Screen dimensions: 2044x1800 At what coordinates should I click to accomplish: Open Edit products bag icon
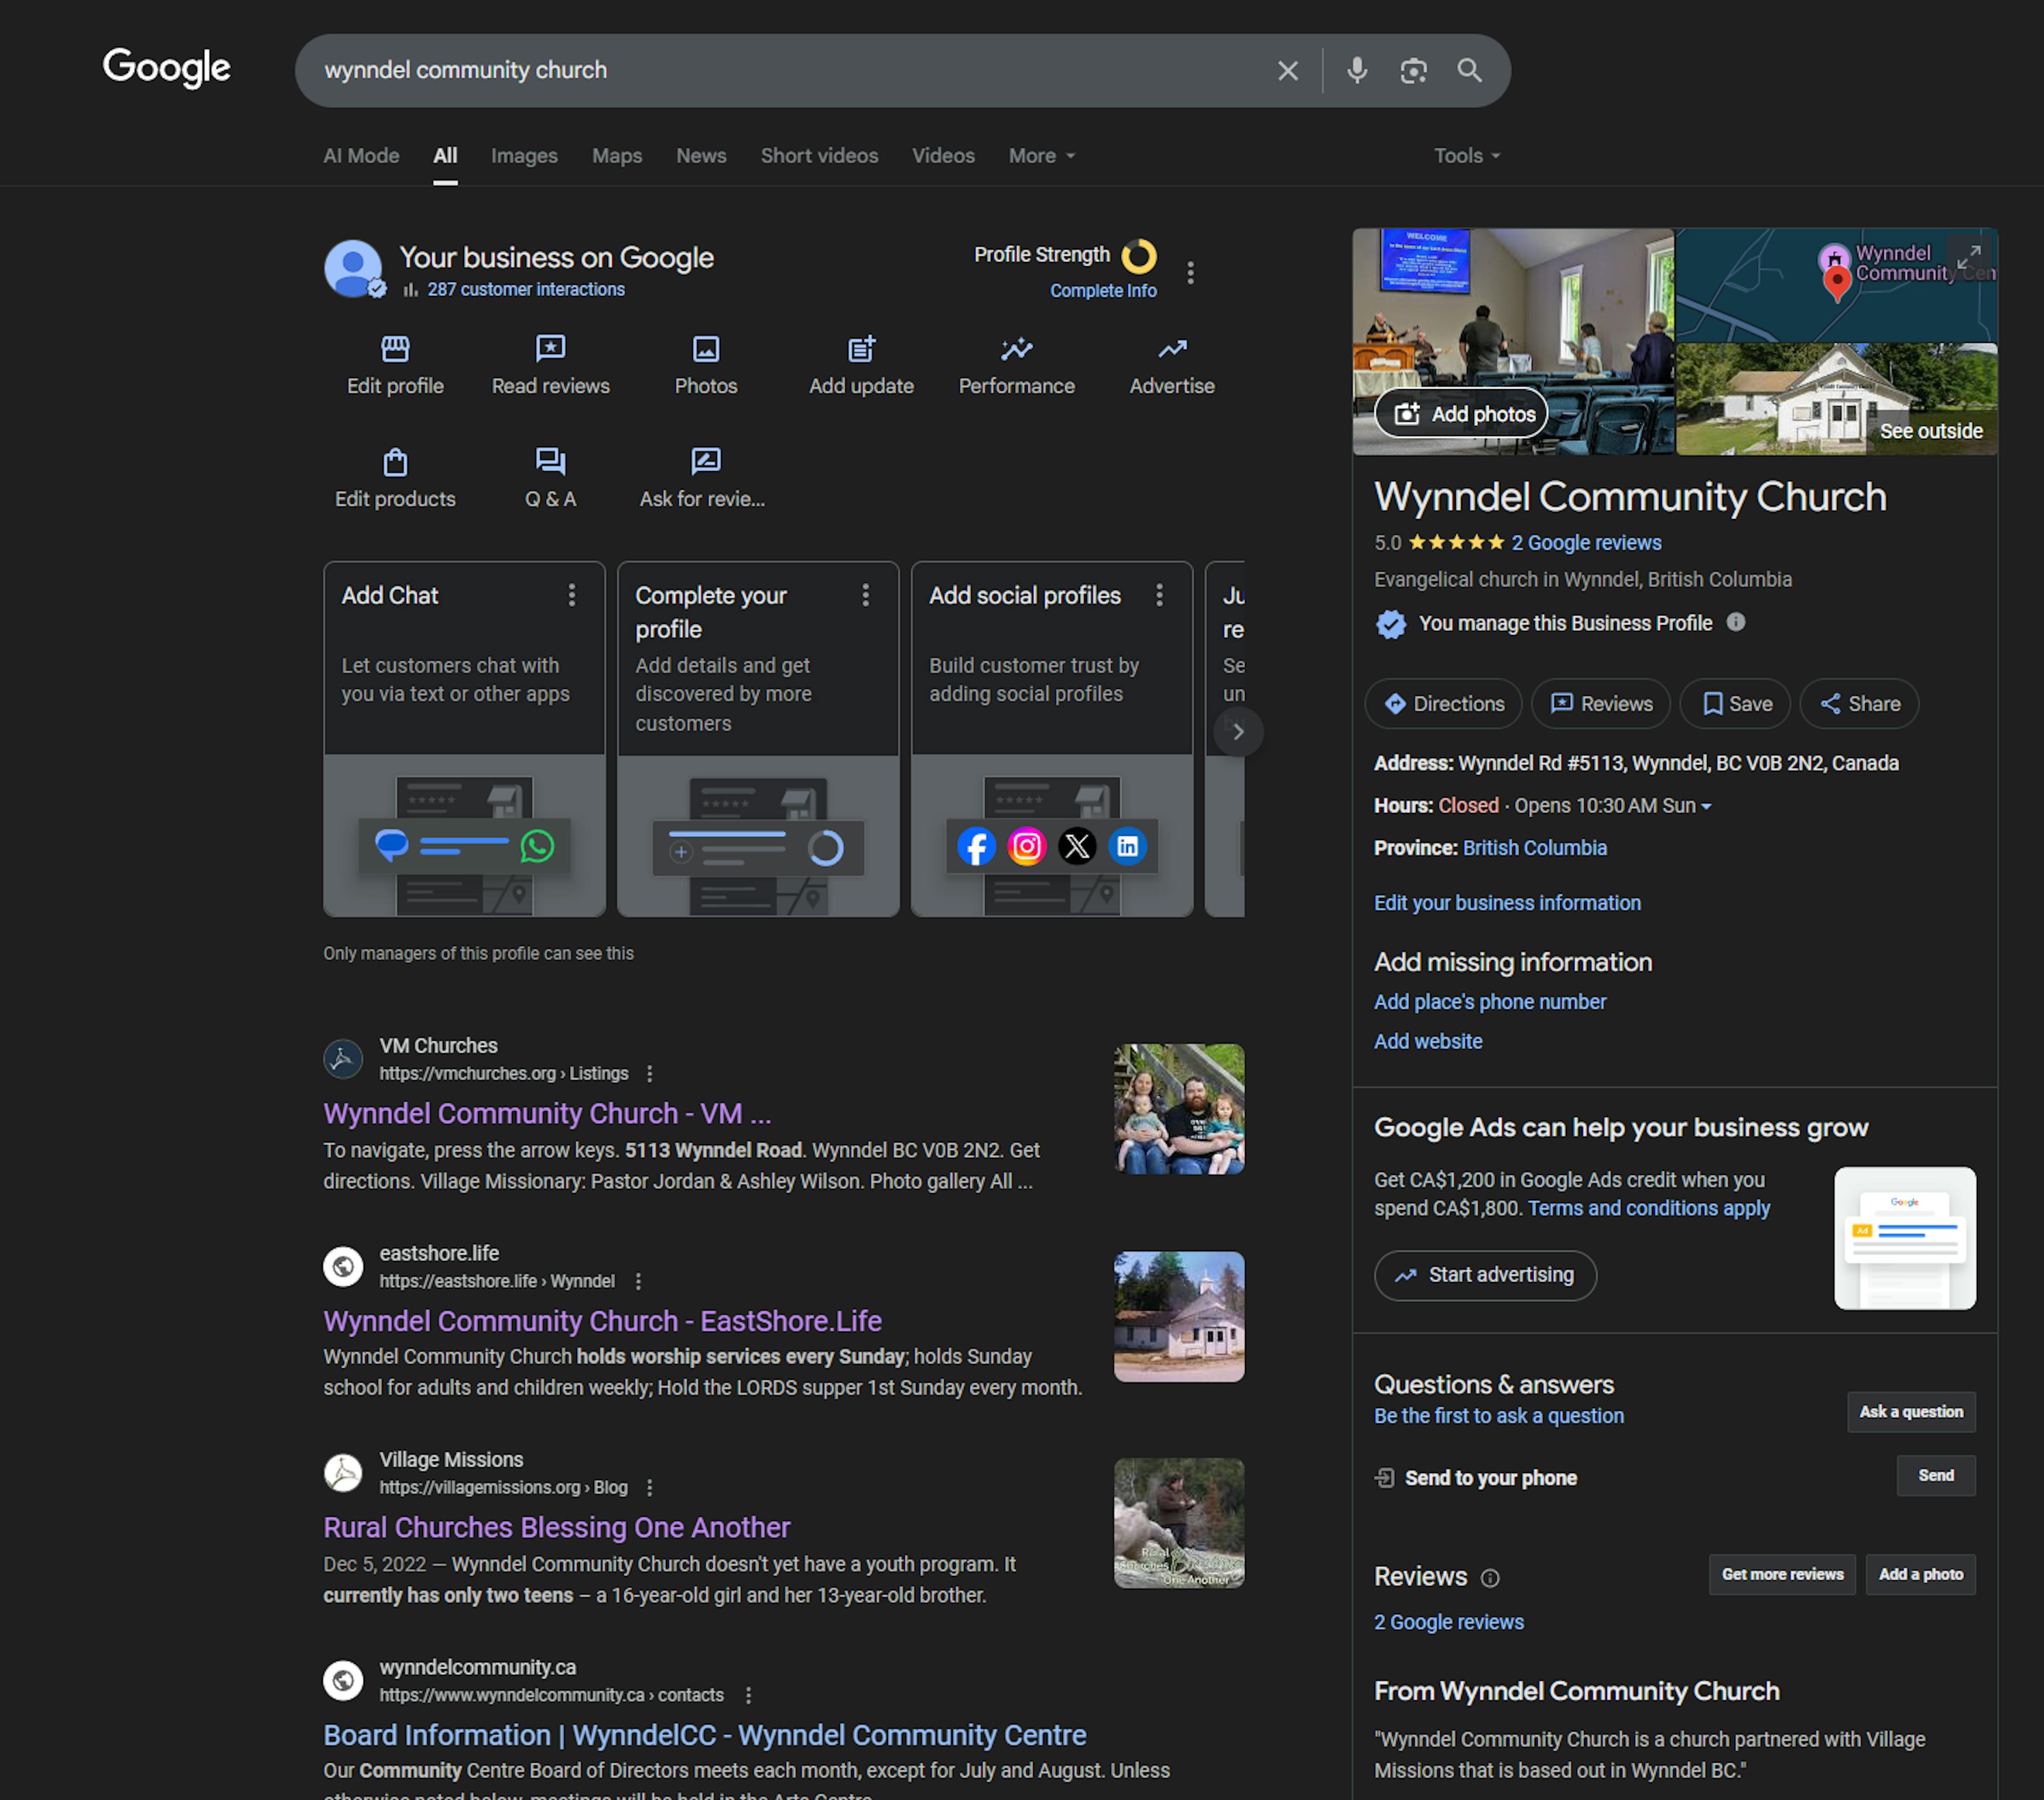395,462
